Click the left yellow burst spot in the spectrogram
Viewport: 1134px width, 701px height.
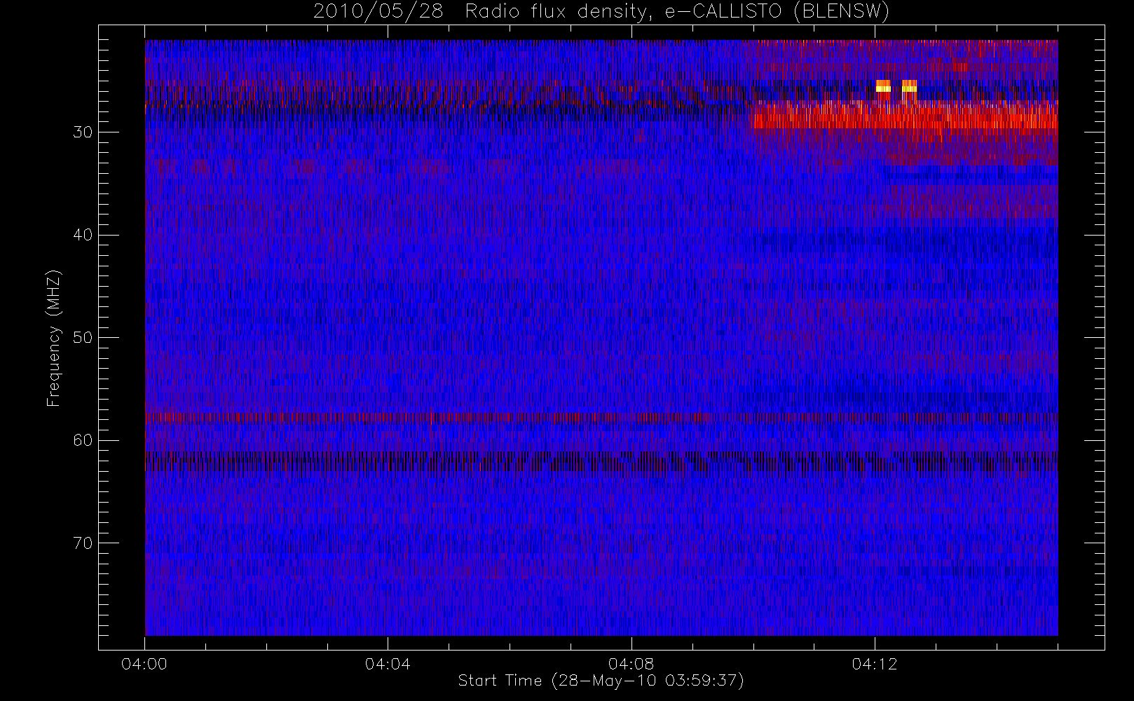(883, 87)
